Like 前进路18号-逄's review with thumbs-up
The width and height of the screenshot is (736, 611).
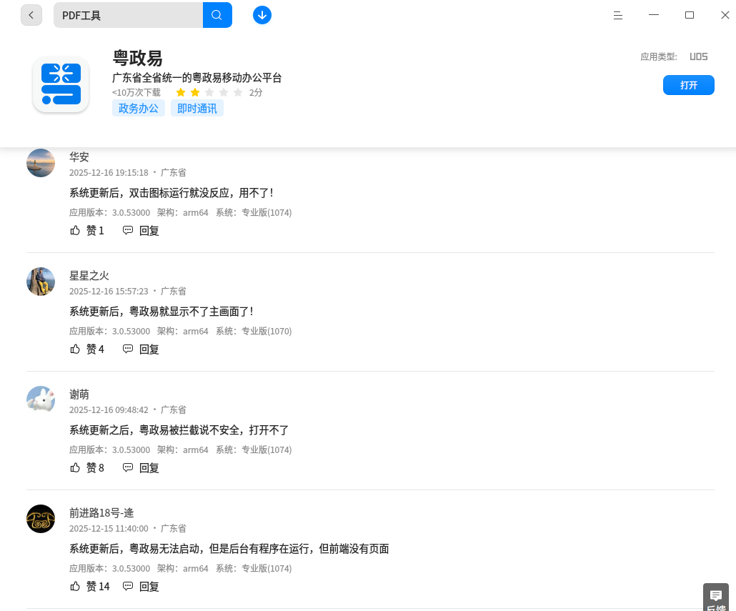pos(75,587)
